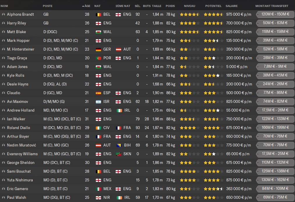Click Avi Maximov's salary 825 000 € p/m
The height and width of the screenshot is (202, 295).
tap(239, 101)
